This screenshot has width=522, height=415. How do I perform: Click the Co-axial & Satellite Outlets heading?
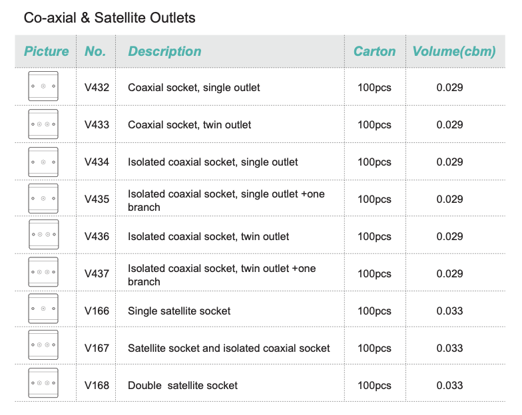pyautogui.click(x=109, y=17)
